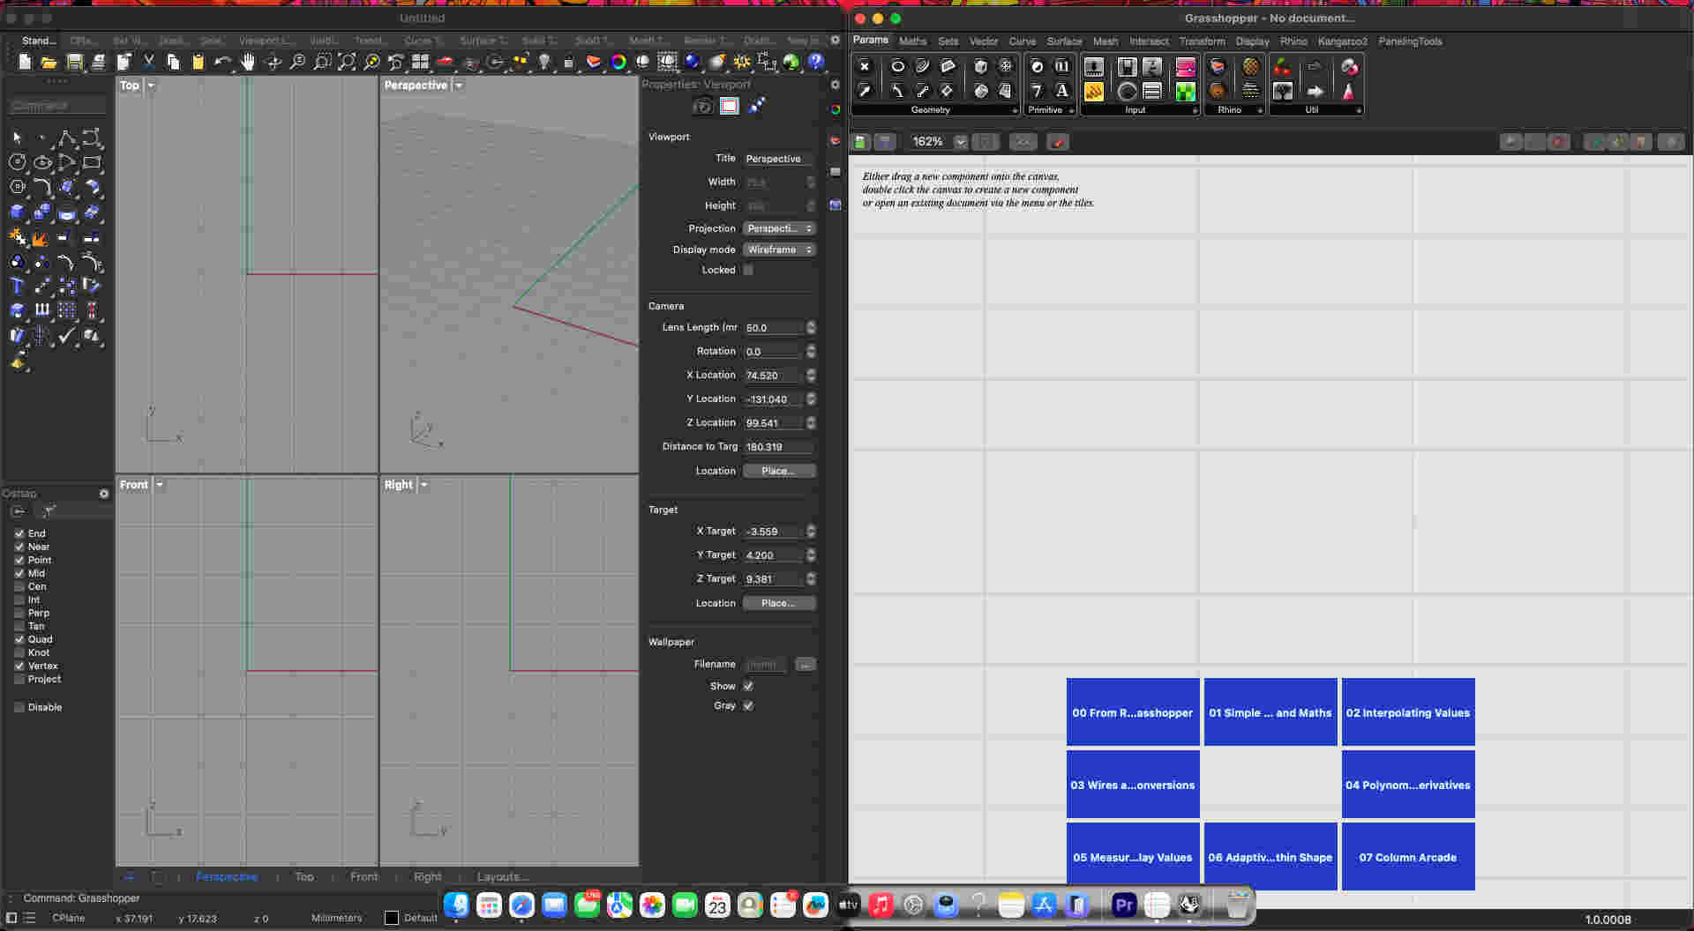
Task: Open the '07 Column Arcade' tile
Action: point(1408,857)
